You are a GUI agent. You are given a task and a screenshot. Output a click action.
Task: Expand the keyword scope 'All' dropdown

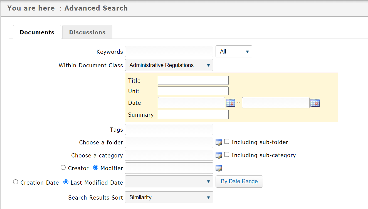tap(234, 52)
